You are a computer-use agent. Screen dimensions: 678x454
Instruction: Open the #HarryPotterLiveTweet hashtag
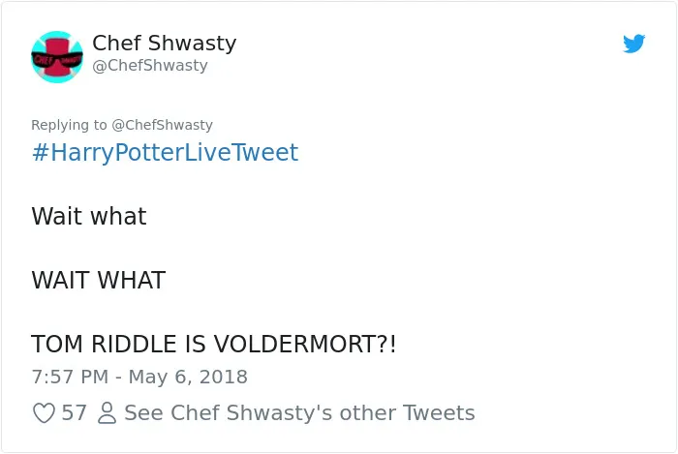tap(165, 153)
